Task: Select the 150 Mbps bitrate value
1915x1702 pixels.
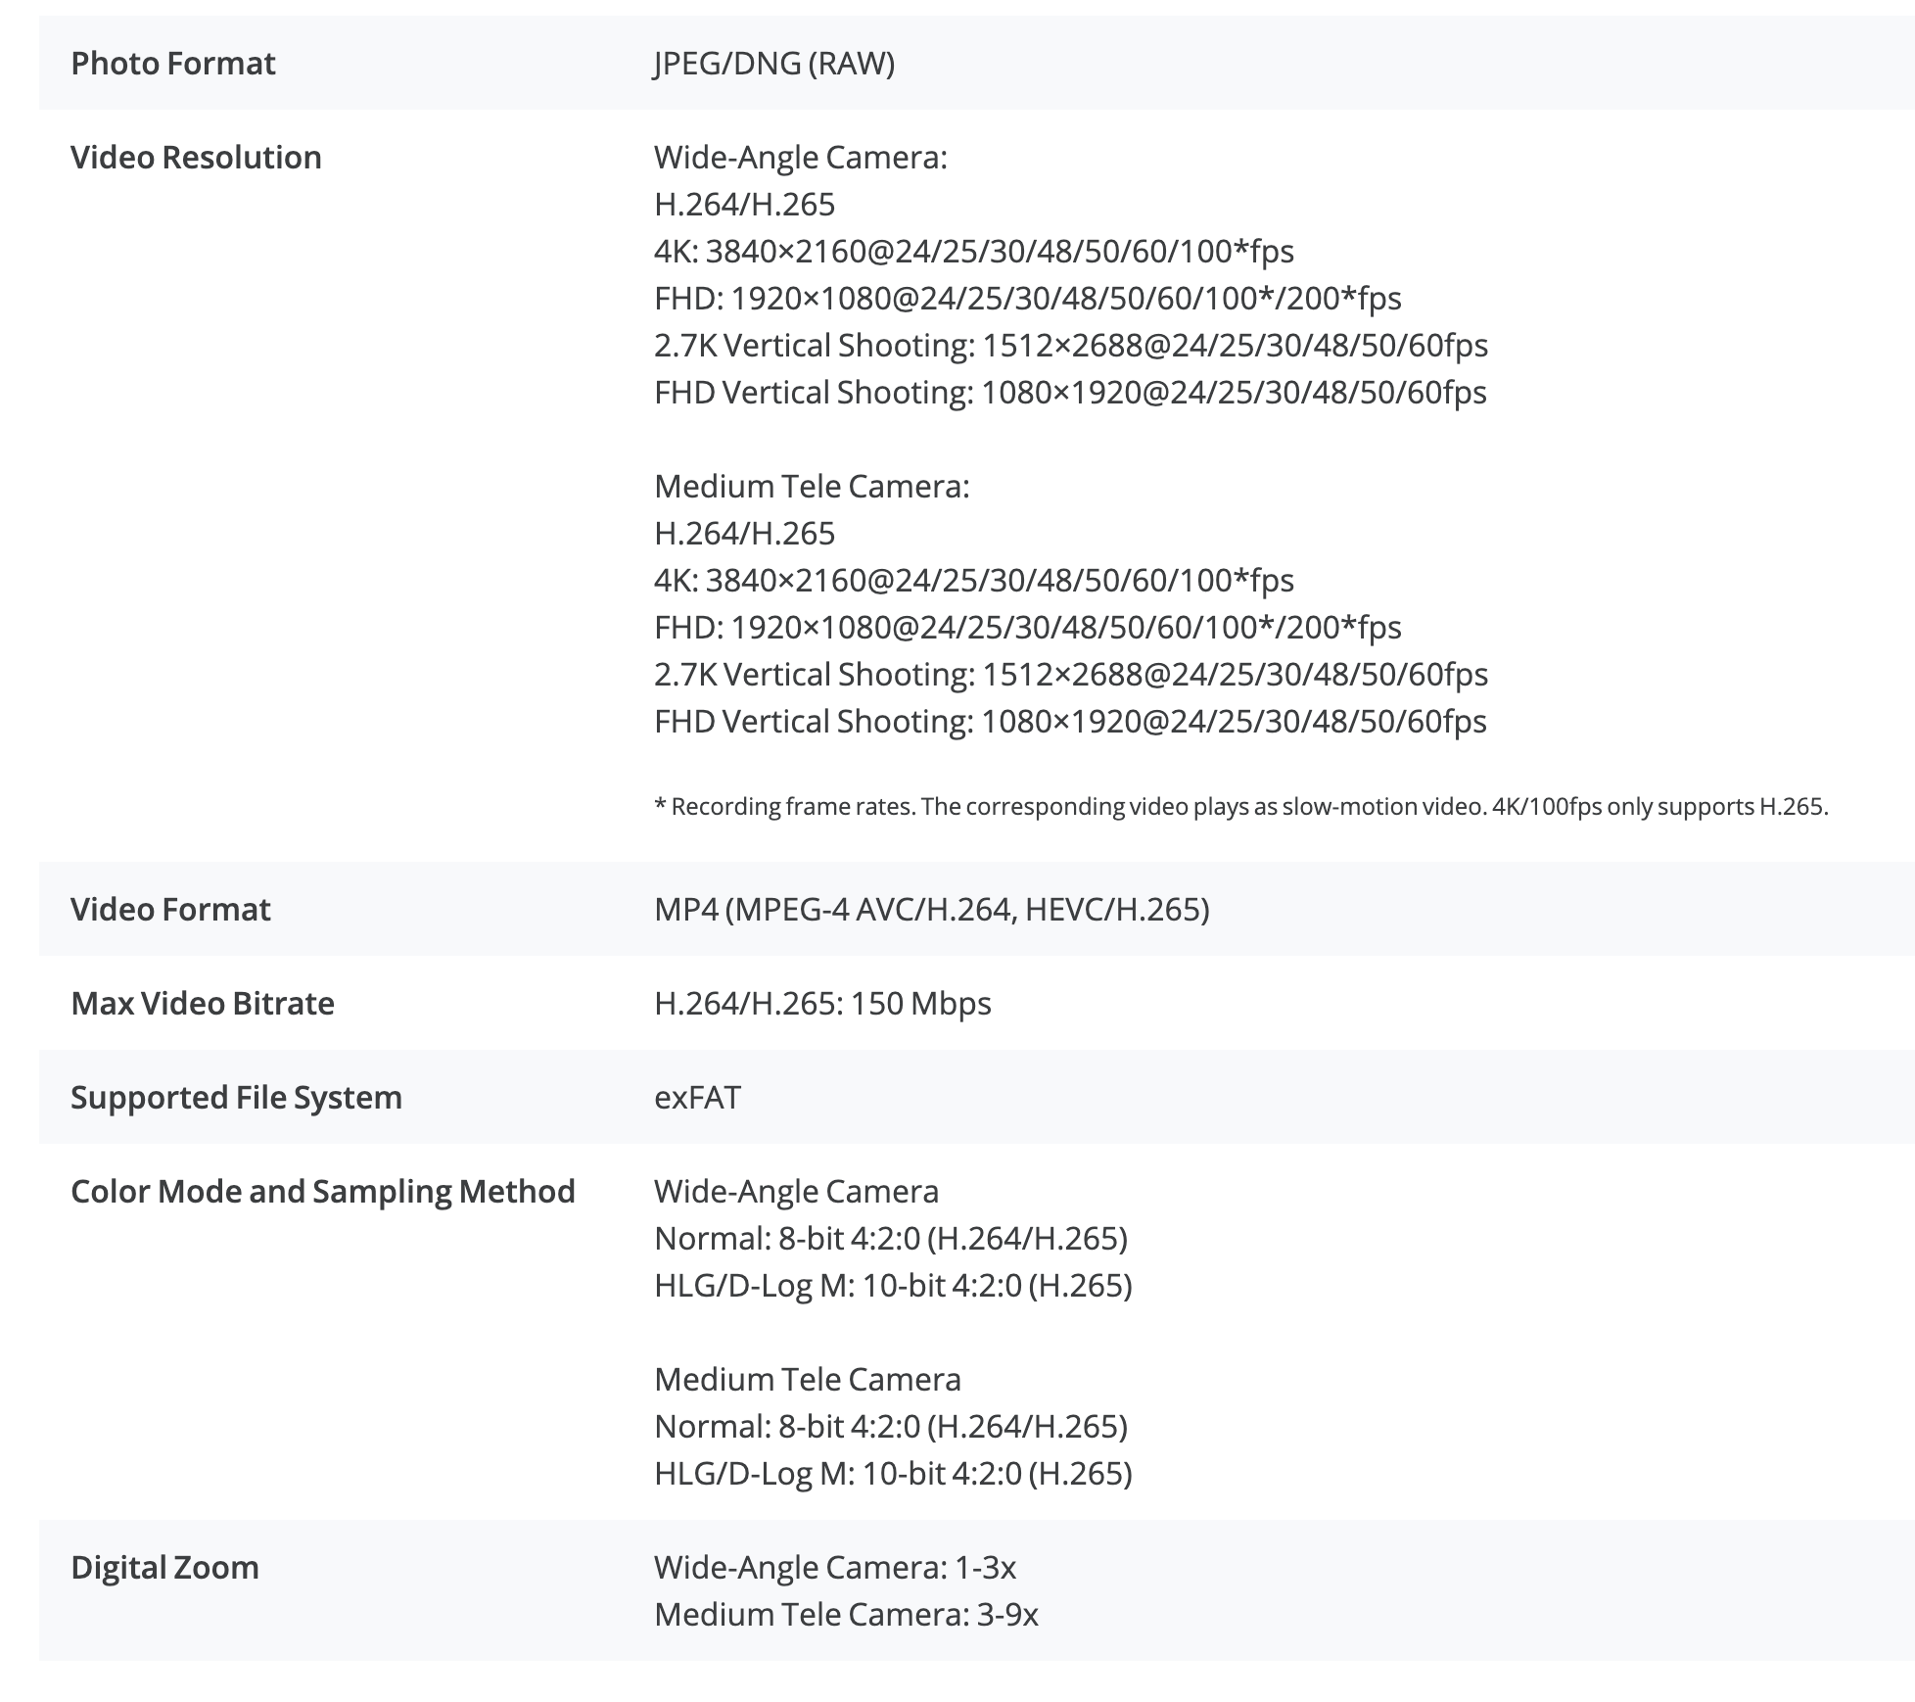Action: (920, 1004)
